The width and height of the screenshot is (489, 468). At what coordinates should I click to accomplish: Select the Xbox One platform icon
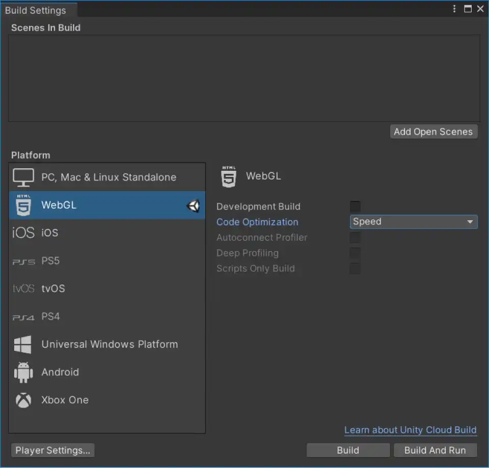tap(22, 400)
